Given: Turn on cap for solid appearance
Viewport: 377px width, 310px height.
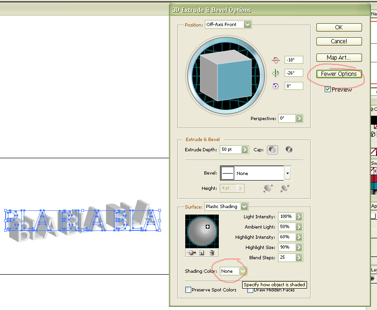Looking at the screenshot, I should pos(272,150).
